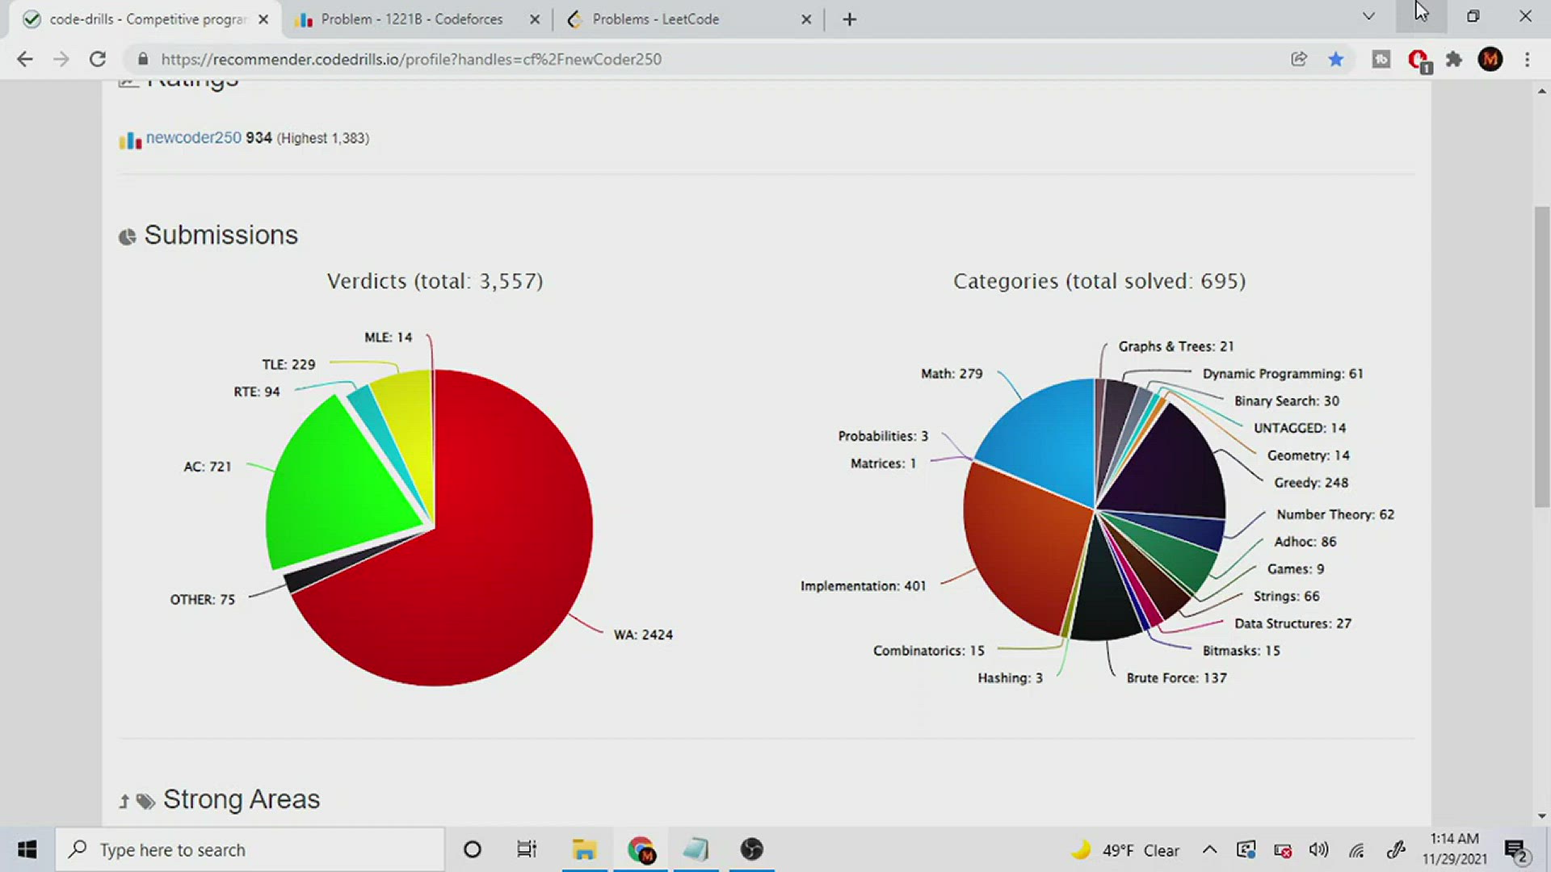Open the Extensions puzzle icon

coord(1454,59)
